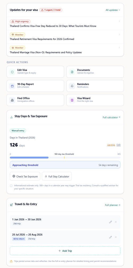Click the Full Stay Calculator button
Image resolution: width=133 pixels, height=268 pixels.
click(57, 176)
